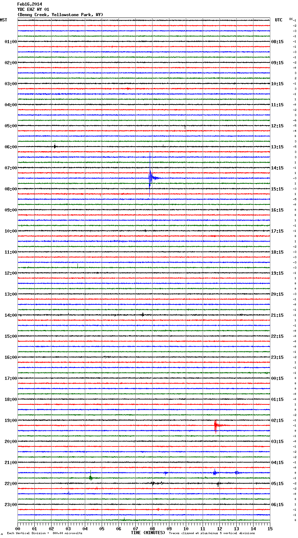Click the red seismic event after 19:00

pyautogui.click(x=217, y=426)
